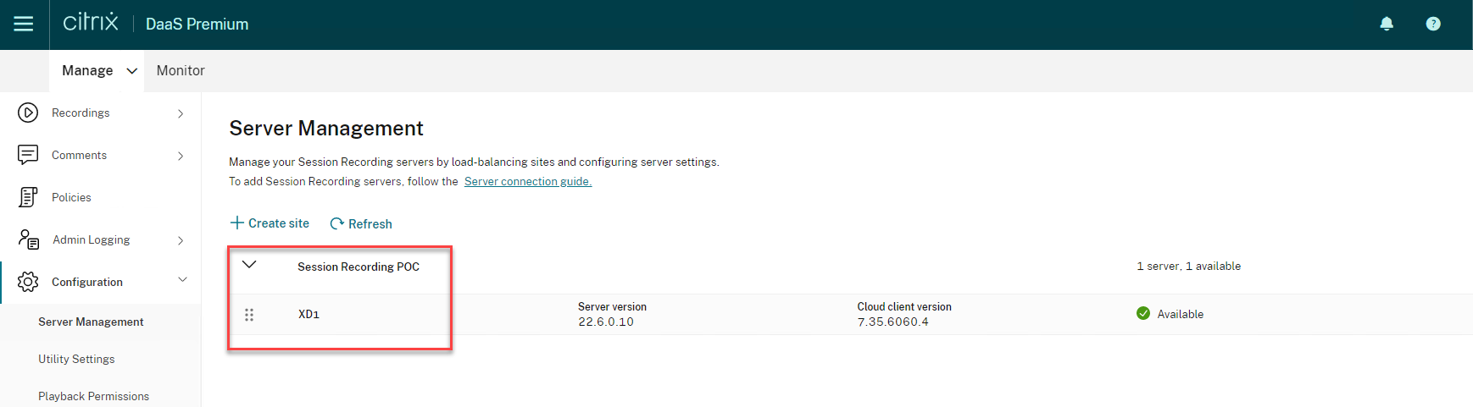Open the Manage dropdown

(99, 71)
